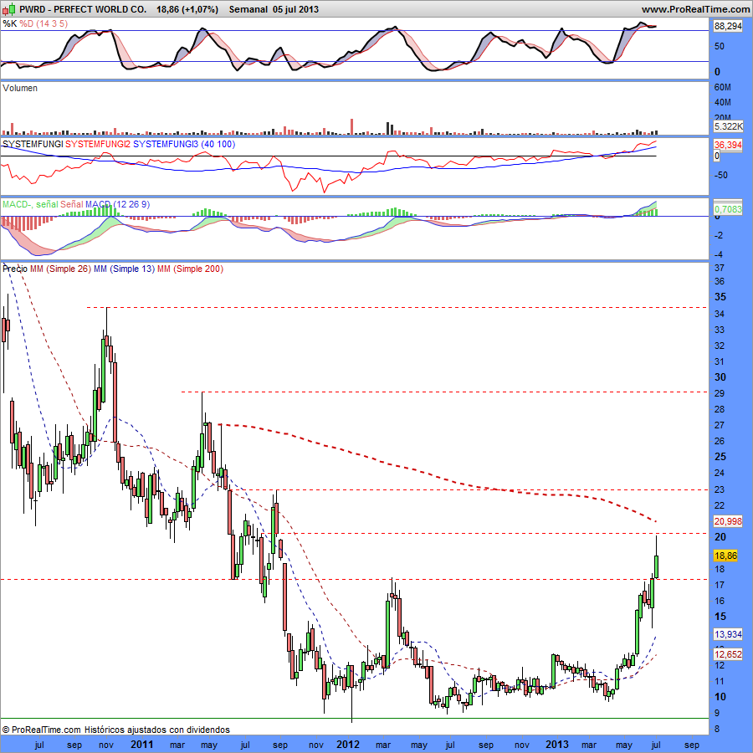Click the 15 price axis label

pyautogui.click(x=720, y=617)
